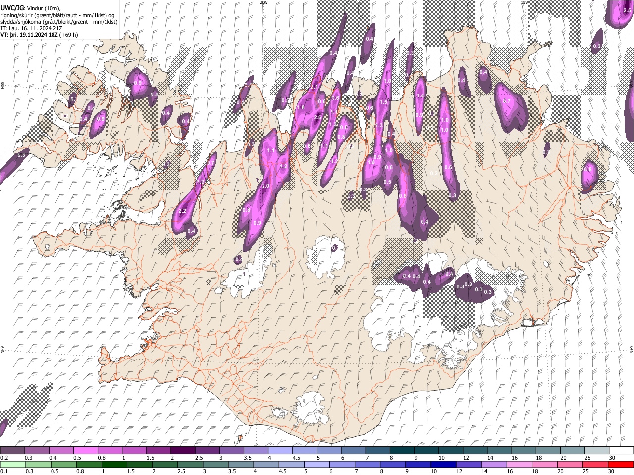Choose the 3.5 lavender swatch in top legend row
Viewport: 634px width, 475px height.
click(256, 450)
